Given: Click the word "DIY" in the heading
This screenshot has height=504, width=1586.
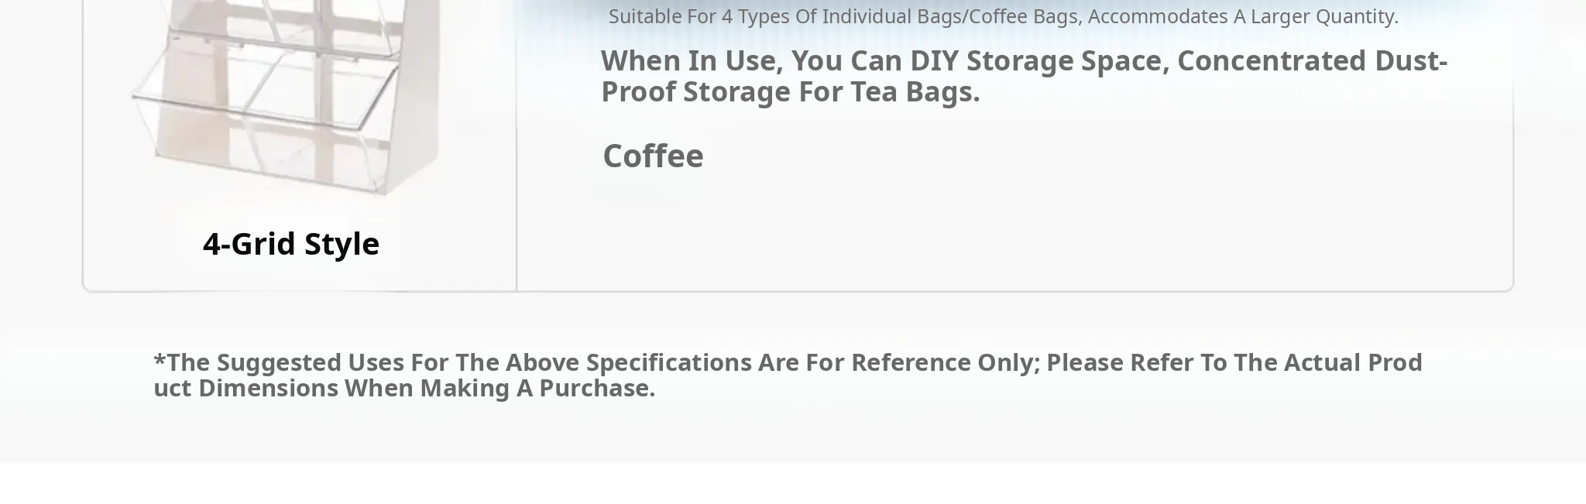Looking at the screenshot, I should pyautogui.click(x=934, y=60).
